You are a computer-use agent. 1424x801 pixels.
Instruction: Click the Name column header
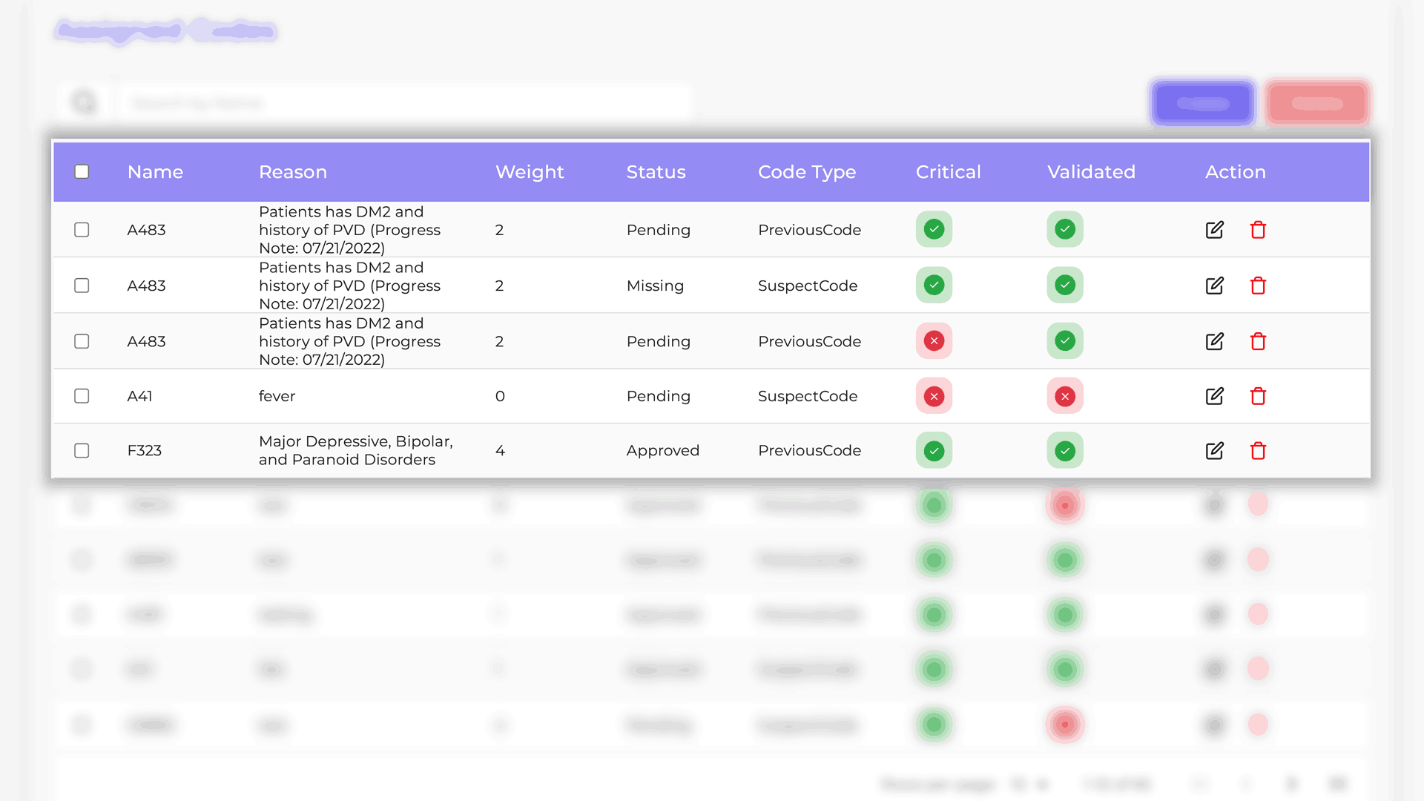[x=155, y=172]
